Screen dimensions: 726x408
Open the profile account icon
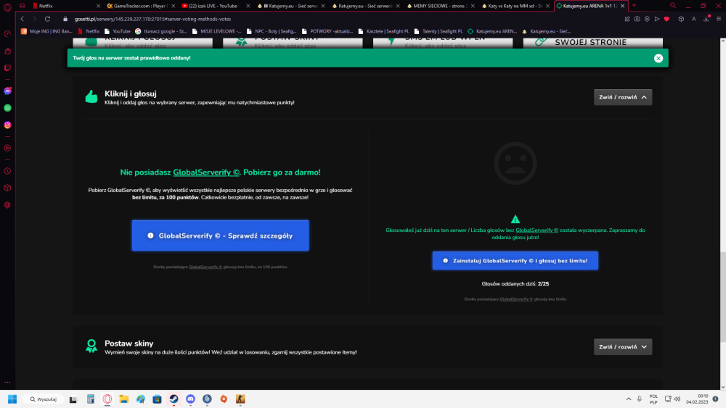click(693, 19)
